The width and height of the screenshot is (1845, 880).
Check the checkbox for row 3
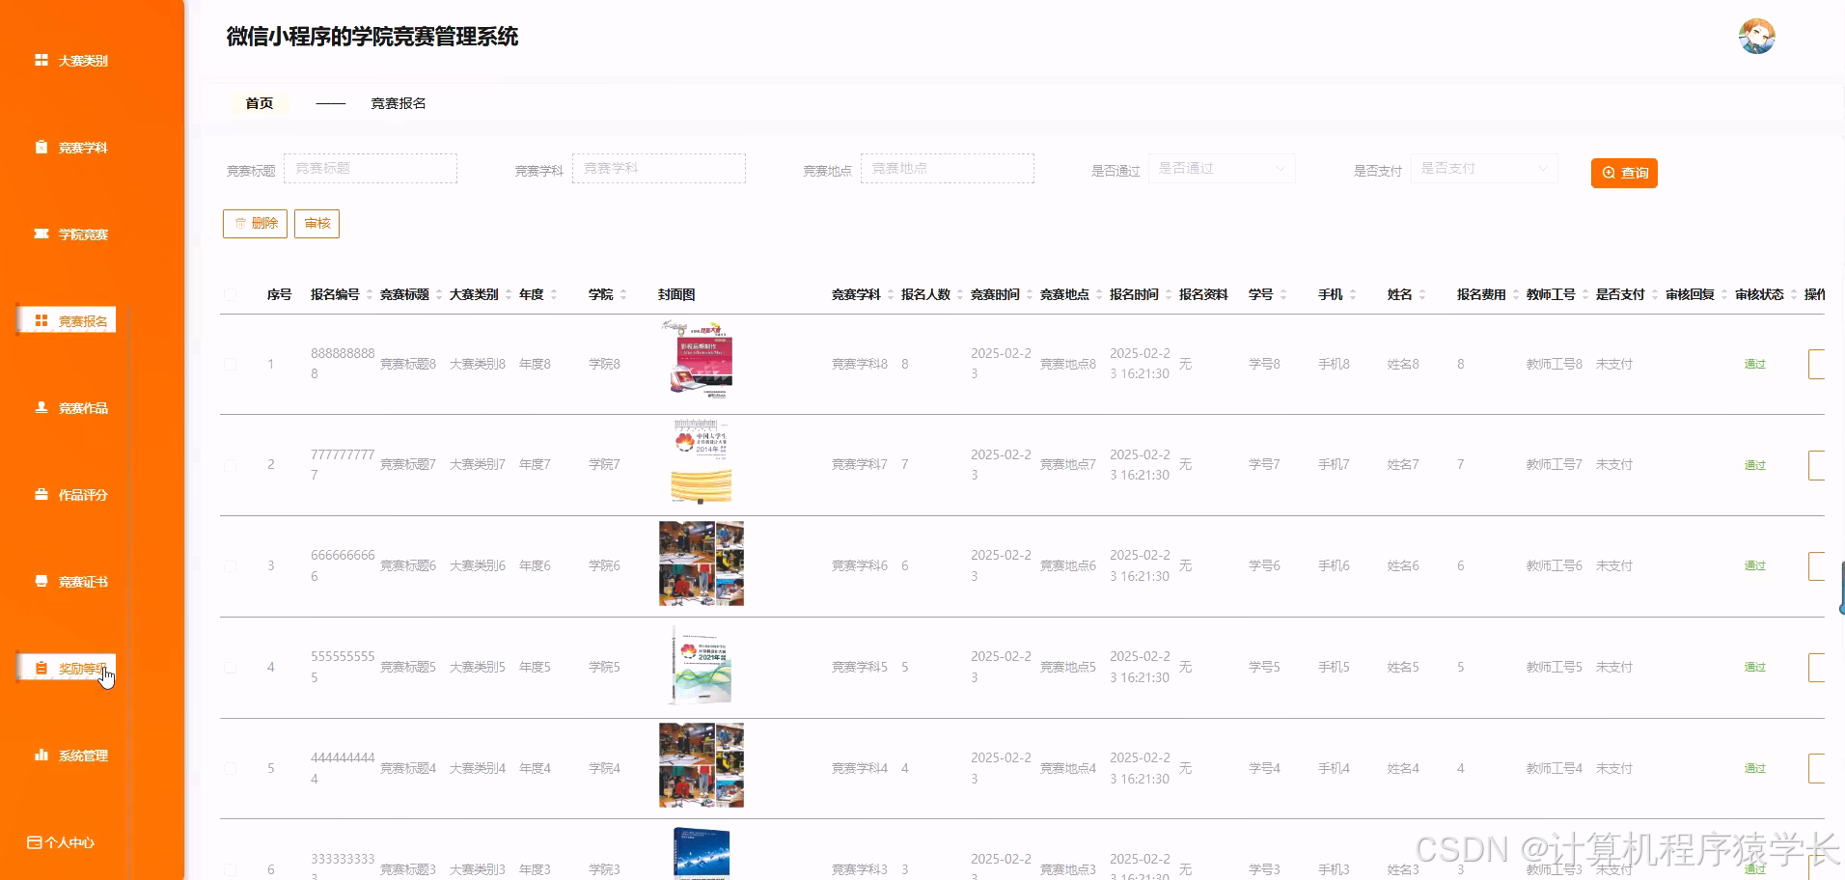coord(231,566)
